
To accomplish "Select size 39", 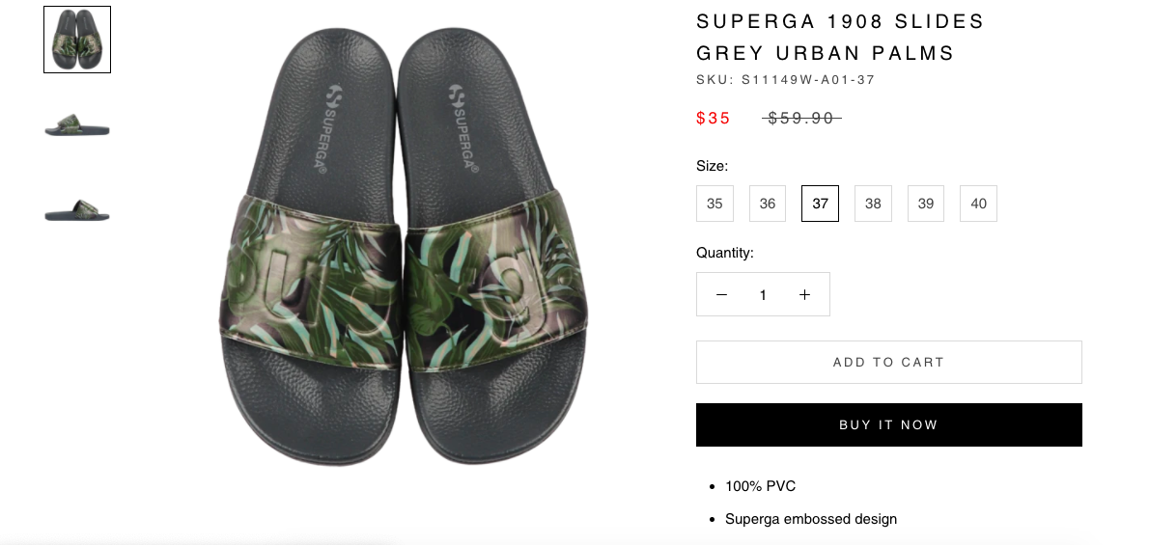I will click(x=926, y=204).
